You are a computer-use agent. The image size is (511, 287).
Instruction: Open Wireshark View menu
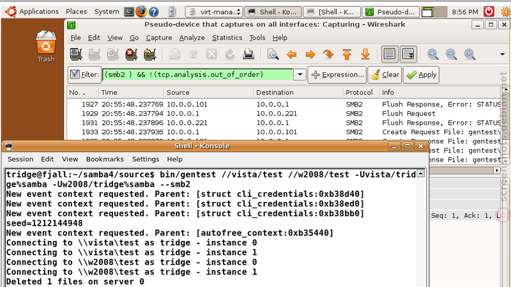pos(115,38)
